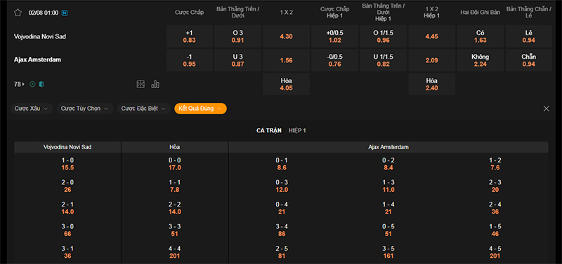Pick the Ajax Amsterdam 1X2 odds 1.56
The width and height of the screenshot is (562, 264).
tap(286, 60)
